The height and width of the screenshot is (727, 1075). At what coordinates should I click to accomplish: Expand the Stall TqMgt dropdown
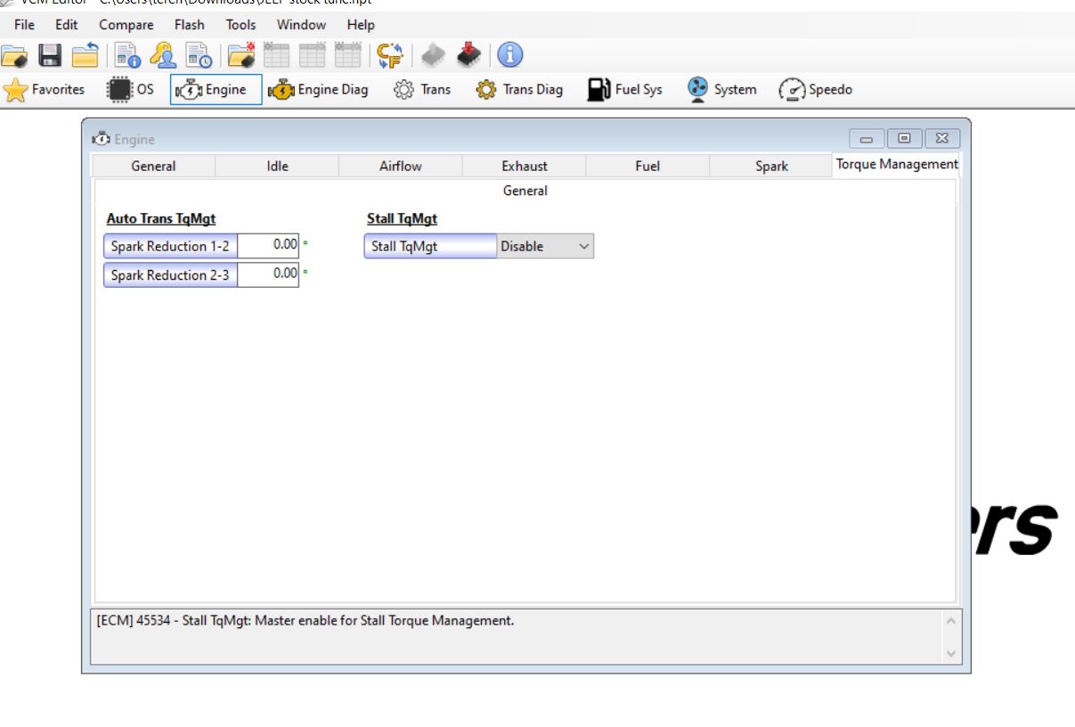(583, 247)
